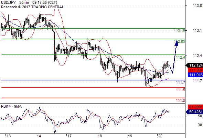Click the RSI14 - 9MA indicator label
203x138 pixels.
pos(11,107)
